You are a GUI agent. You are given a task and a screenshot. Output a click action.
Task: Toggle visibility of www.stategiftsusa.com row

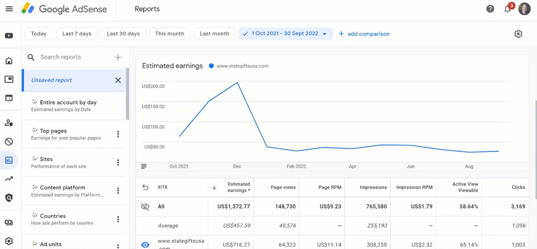[145, 244]
